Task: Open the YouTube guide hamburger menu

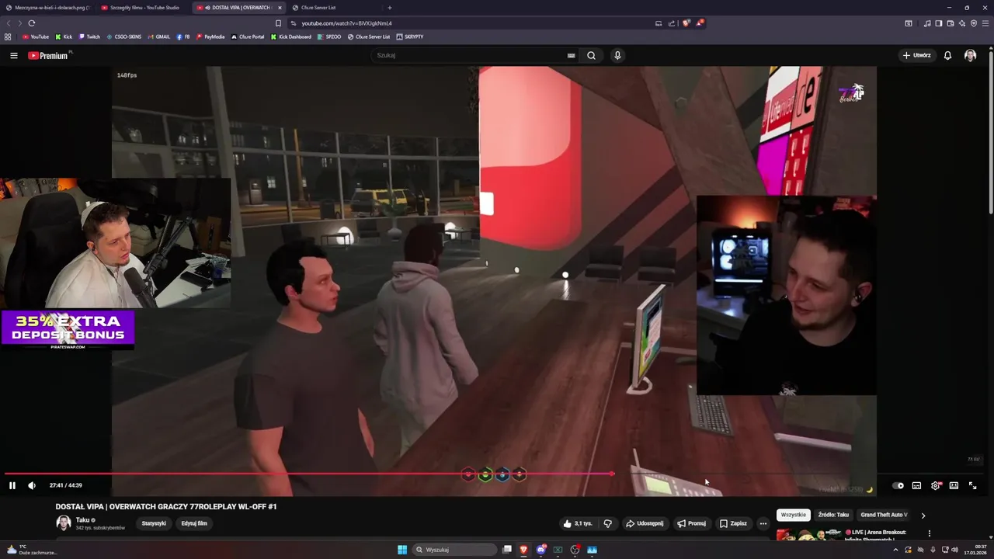Action: 13,55
